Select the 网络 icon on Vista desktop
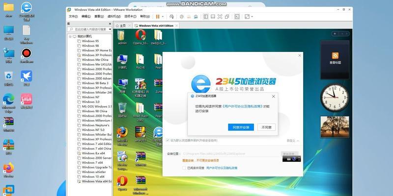393x196 pixels. pyautogui.click(x=122, y=86)
